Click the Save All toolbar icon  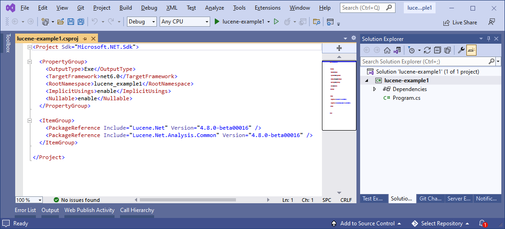(80, 22)
